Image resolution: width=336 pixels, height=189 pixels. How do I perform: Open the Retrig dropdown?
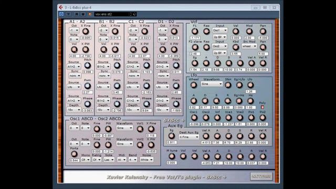click(97, 160)
